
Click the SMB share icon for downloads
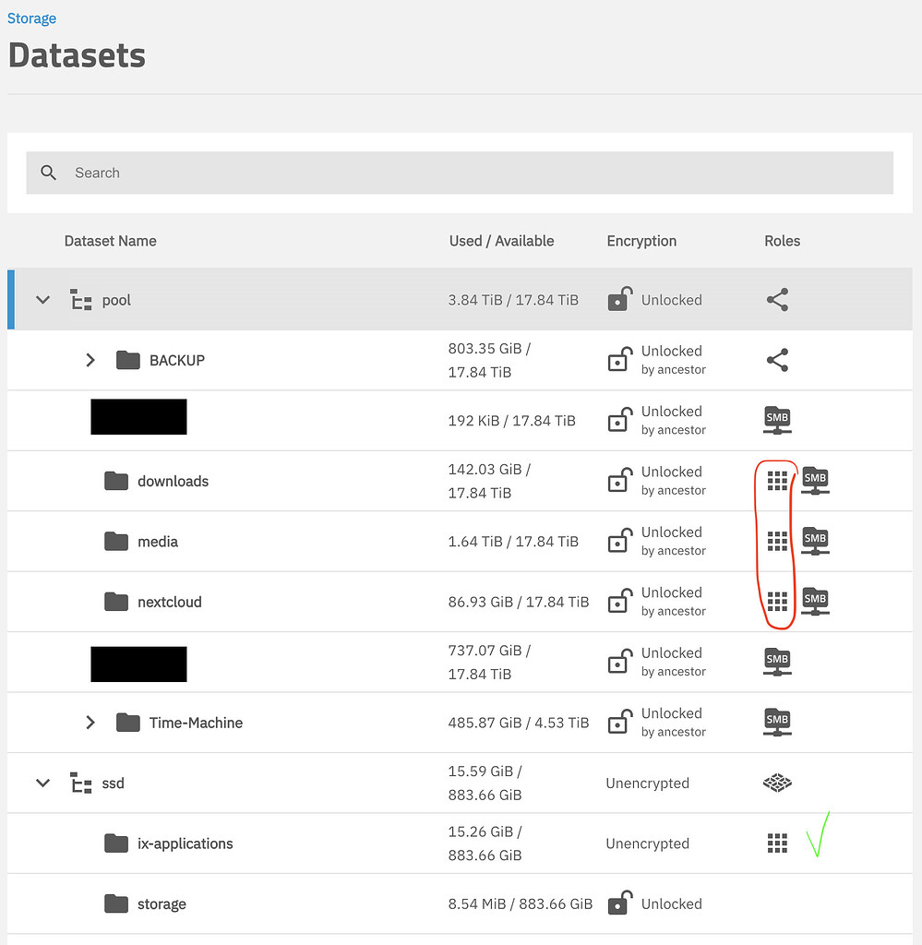[815, 480]
